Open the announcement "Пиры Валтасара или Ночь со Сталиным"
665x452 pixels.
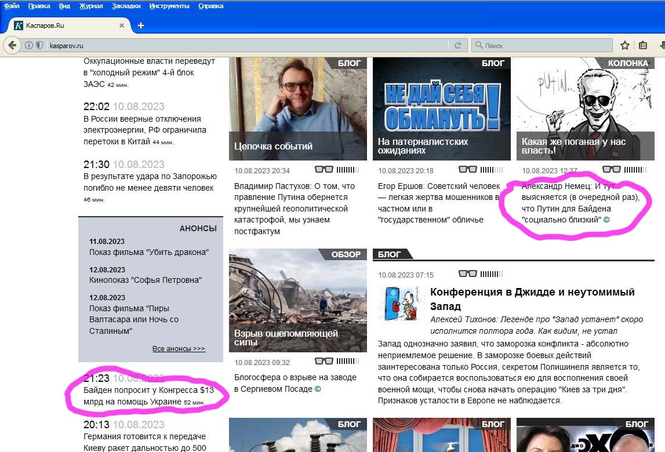coord(133,319)
